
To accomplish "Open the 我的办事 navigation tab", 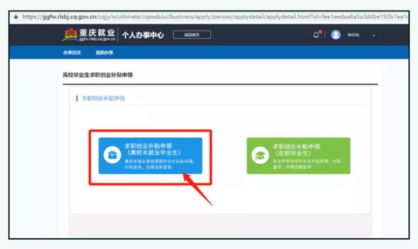I will coord(104,53).
